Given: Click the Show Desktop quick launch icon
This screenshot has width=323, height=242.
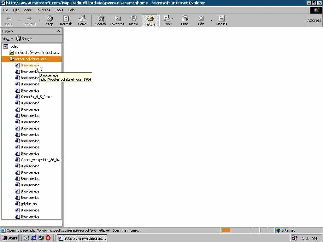Looking at the screenshot, I should [26, 238].
